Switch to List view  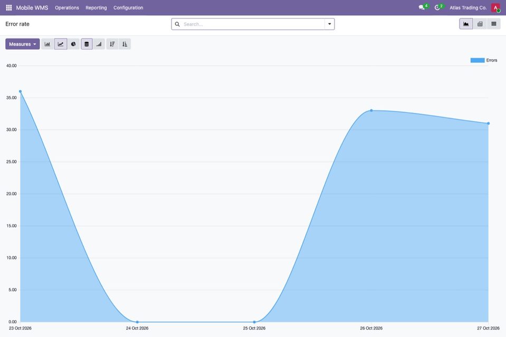[494, 24]
